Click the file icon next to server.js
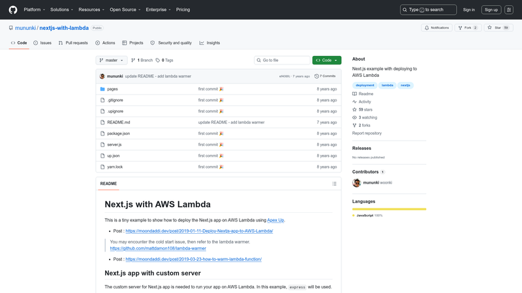The image size is (522, 293). point(102,145)
